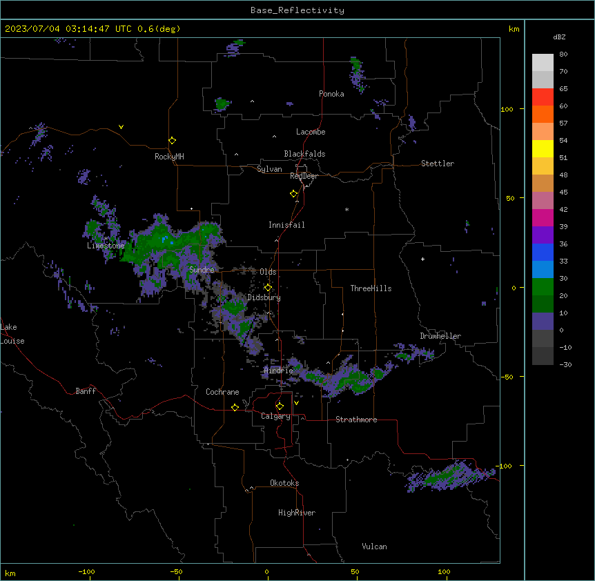This screenshot has height=581, width=595.
Task: Pick the magenta swatch in the dBZ legend
Action: 543,217
